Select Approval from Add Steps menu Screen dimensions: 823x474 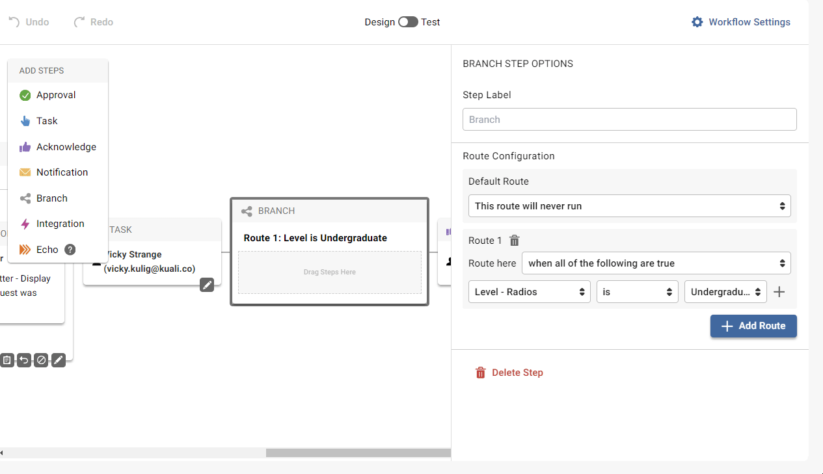[x=56, y=95]
